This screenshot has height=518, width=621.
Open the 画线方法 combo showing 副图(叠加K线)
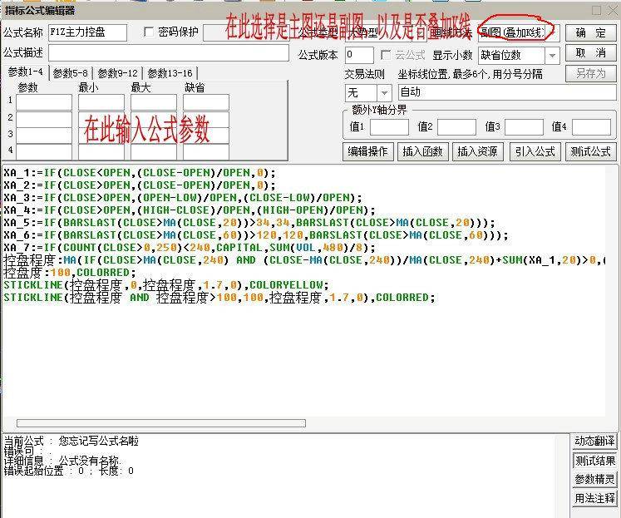click(x=519, y=33)
